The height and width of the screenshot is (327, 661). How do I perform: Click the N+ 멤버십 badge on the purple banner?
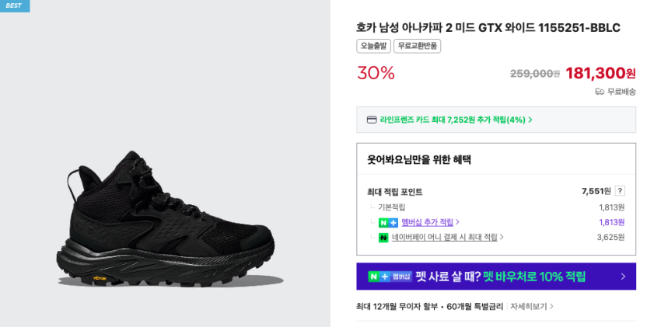pos(390,277)
